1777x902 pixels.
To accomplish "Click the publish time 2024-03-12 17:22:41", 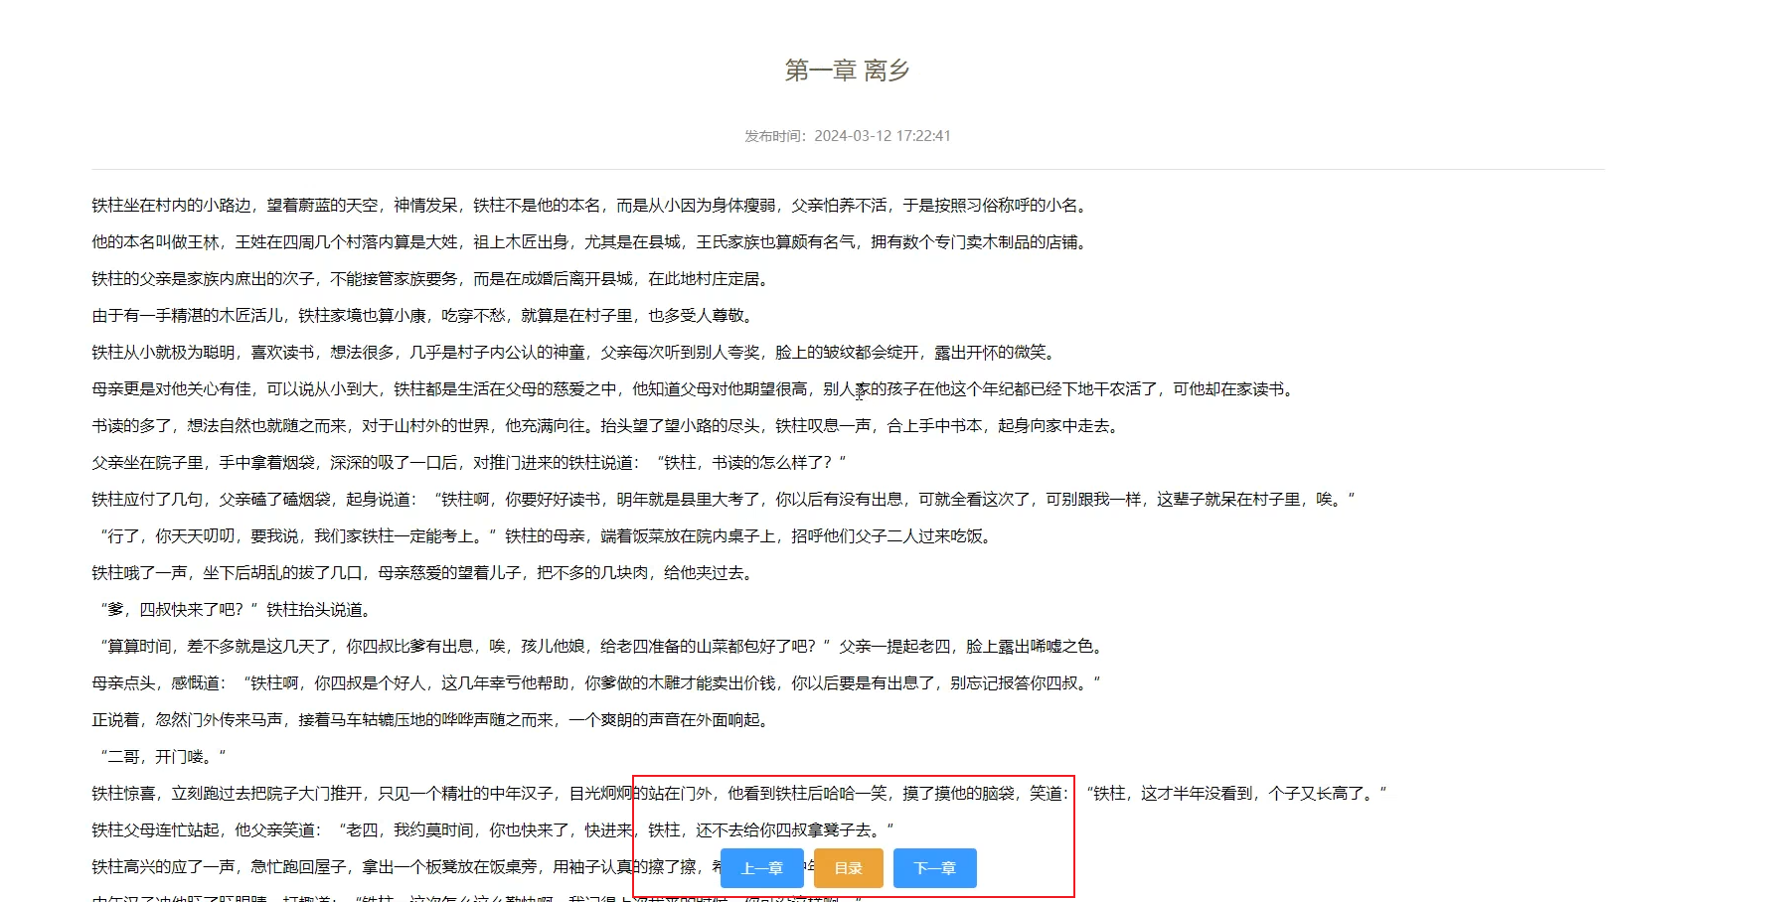I will point(883,136).
